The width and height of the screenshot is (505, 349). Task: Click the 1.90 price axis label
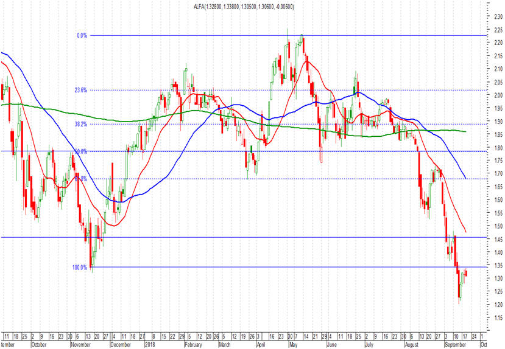pyautogui.click(x=498, y=122)
